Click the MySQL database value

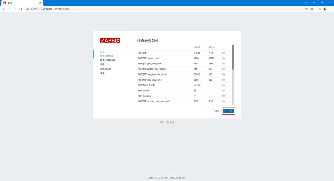click(197, 85)
